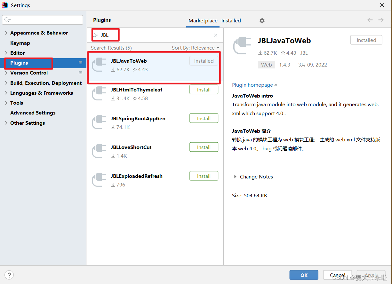Image resolution: width=392 pixels, height=284 pixels.
Task: Select JBLSpringBootAppGen name in results list
Action: pos(138,118)
